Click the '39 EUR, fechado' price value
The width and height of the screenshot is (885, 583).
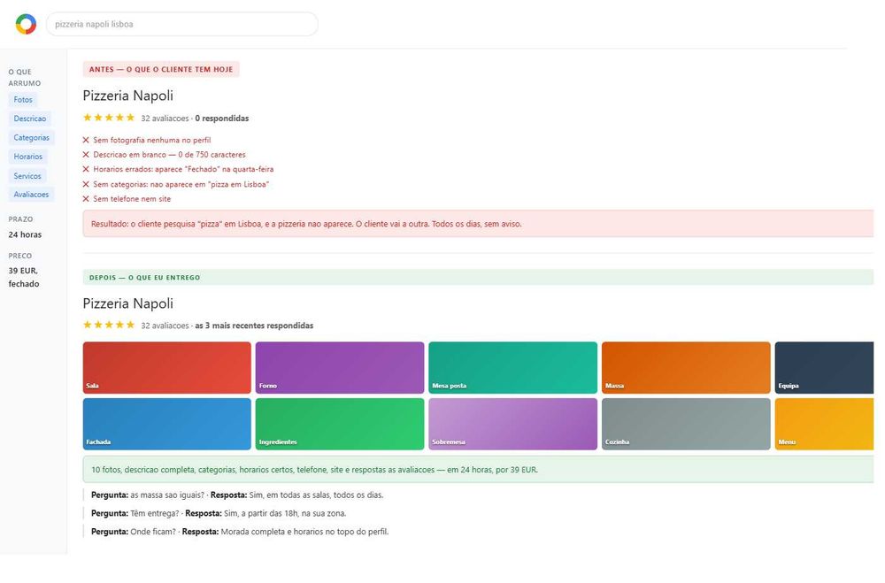pyautogui.click(x=24, y=277)
